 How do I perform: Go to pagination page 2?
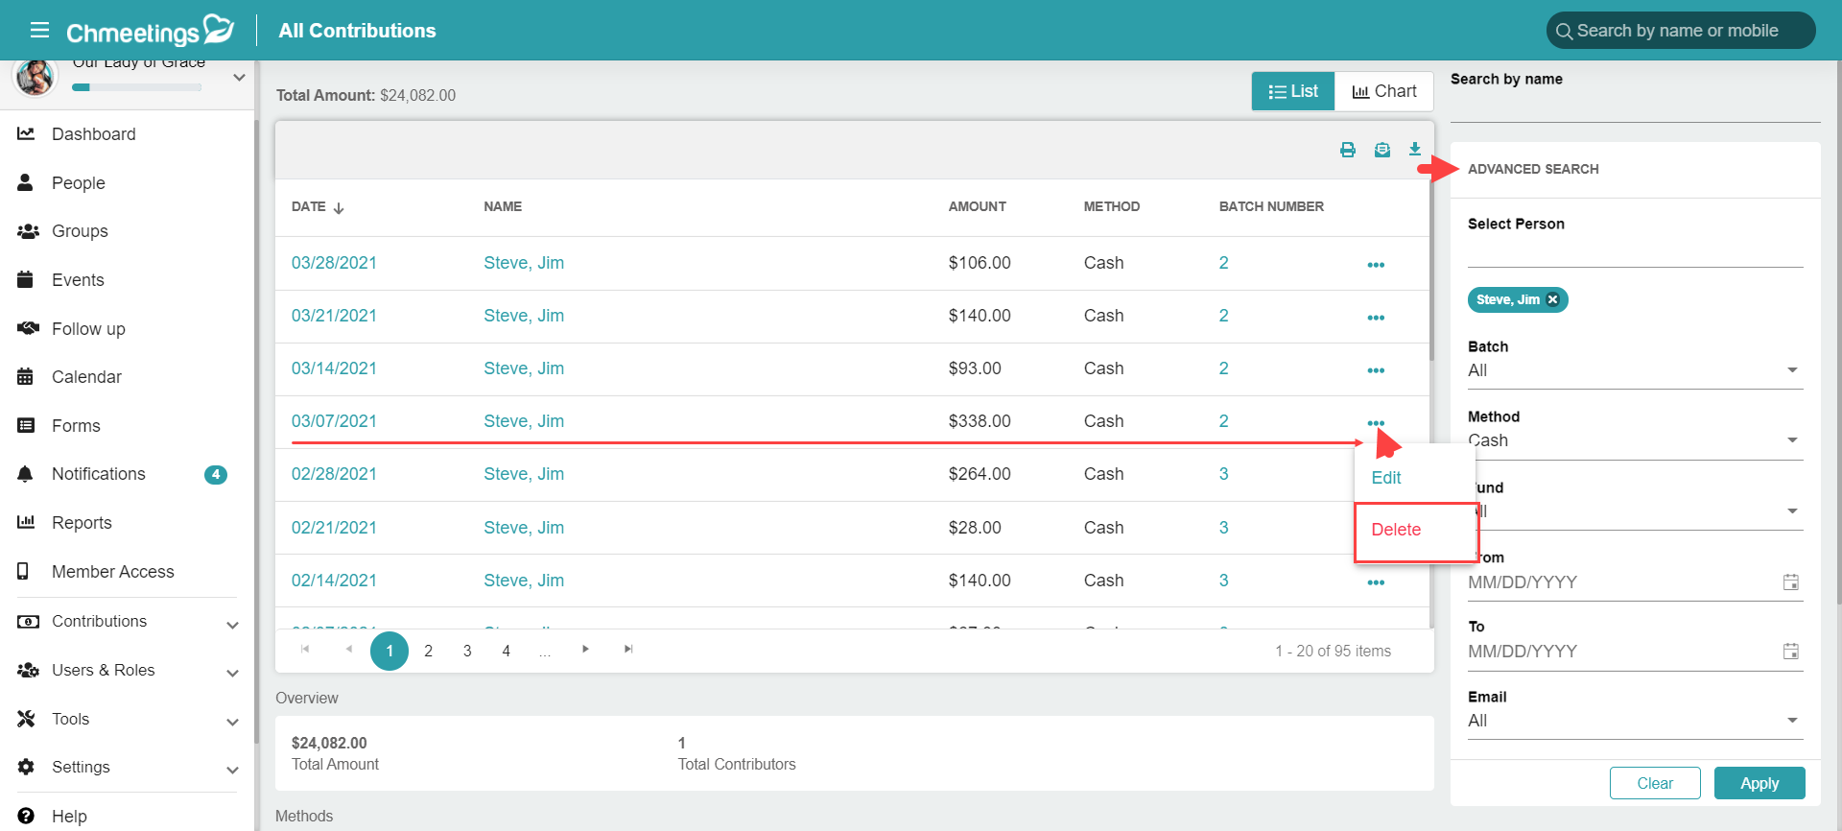pyautogui.click(x=429, y=651)
